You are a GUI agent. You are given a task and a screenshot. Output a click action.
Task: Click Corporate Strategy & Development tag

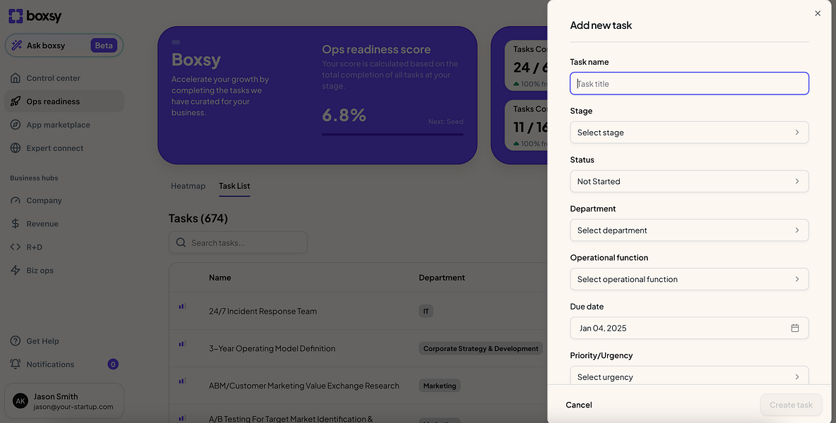pos(481,348)
